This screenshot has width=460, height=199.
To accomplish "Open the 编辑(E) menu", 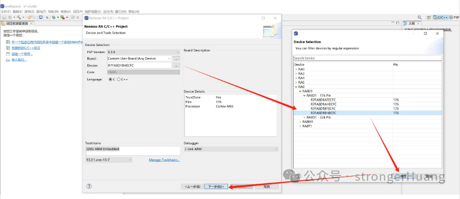I will pyautogui.click(x=18, y=12).
